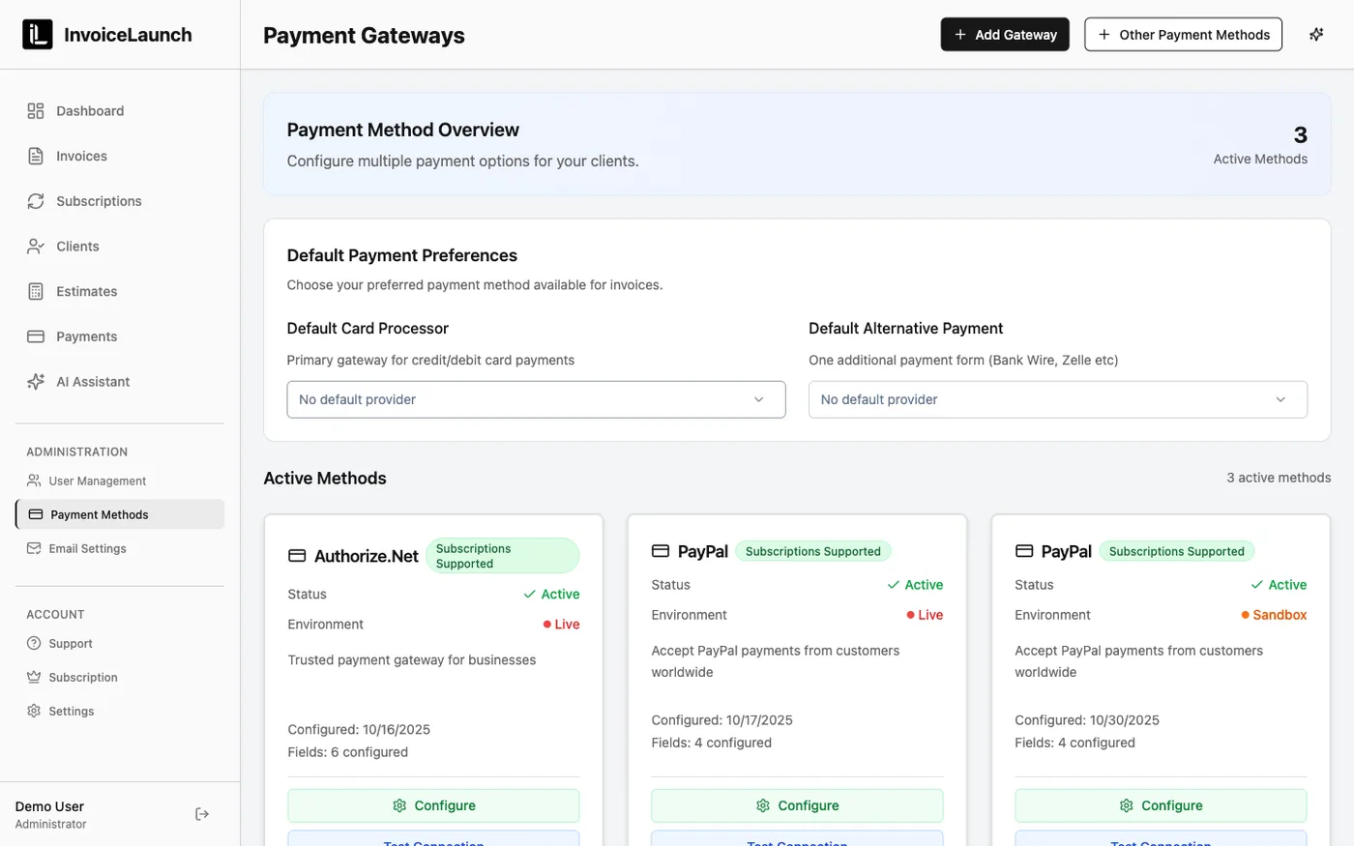Configure the Authorize.Net gateway

pyautogui.click(x=433, y=805)
